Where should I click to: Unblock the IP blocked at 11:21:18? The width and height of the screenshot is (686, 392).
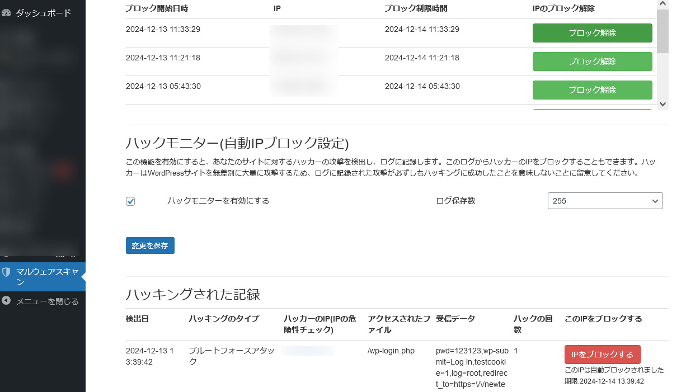[x=592, y=62]
